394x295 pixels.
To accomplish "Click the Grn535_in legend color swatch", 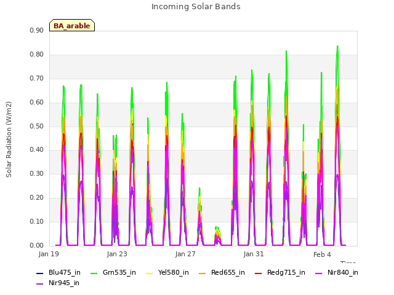I will [x=94, y=273].
